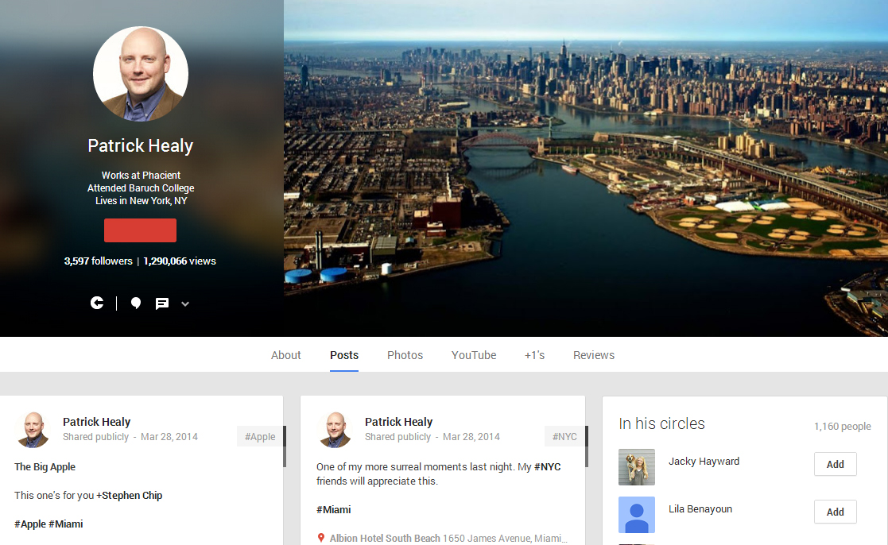888x545 pixels.
Task: Open the +1's tab
Action: coord(534,355)
